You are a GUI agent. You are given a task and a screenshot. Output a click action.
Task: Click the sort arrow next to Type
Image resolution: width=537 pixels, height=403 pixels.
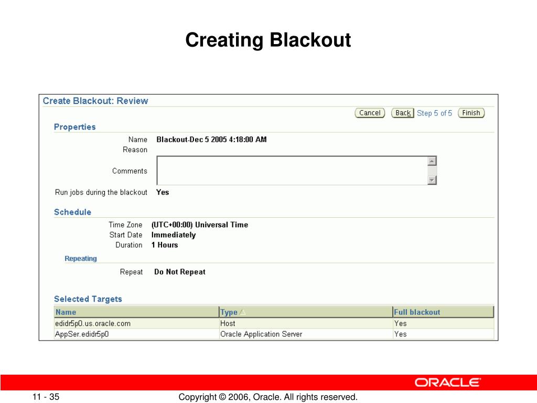[242, 312]
